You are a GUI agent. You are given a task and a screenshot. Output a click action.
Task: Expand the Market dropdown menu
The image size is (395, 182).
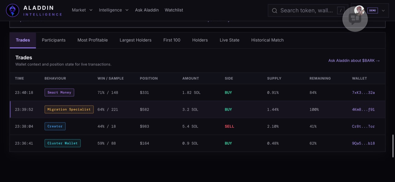[82, 10]
